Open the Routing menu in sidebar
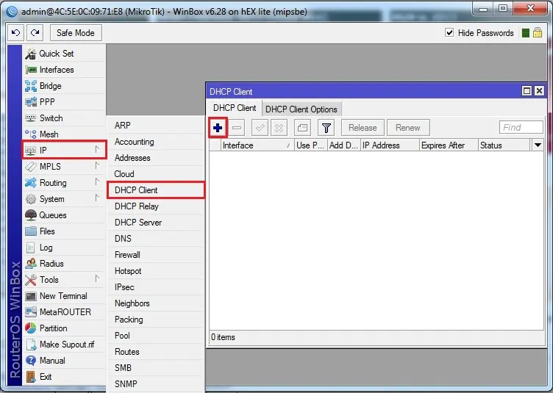 [65, 183]
